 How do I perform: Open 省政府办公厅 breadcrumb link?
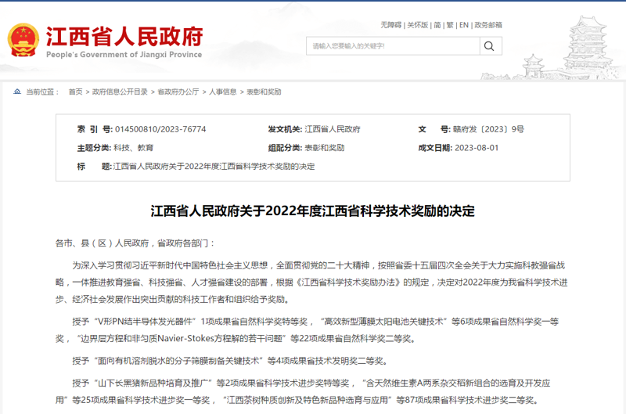[178, 92]
